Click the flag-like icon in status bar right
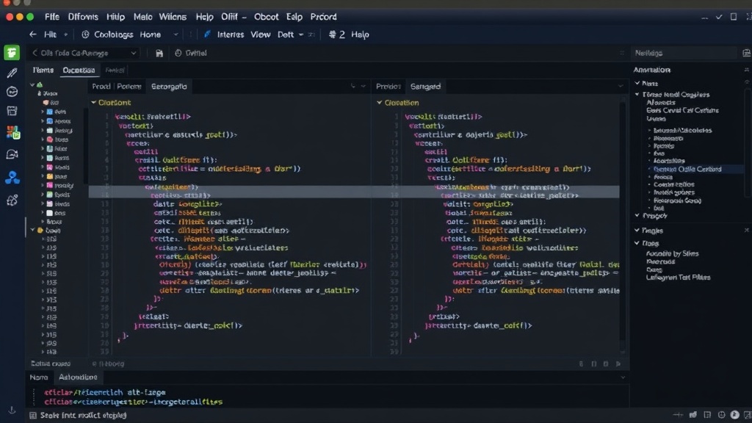 coord(693,415)
